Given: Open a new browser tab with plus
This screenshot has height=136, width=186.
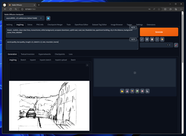Looking at the screenshot, I should point(39,5).
